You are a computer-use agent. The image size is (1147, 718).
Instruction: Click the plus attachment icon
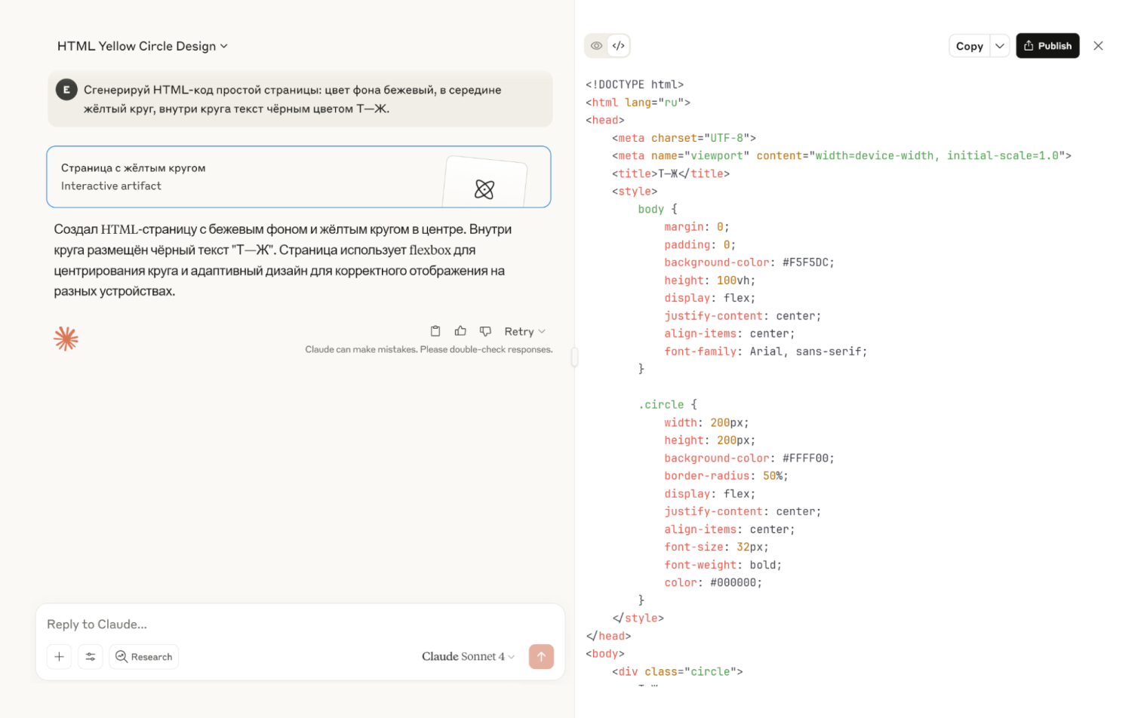[59, 657]
